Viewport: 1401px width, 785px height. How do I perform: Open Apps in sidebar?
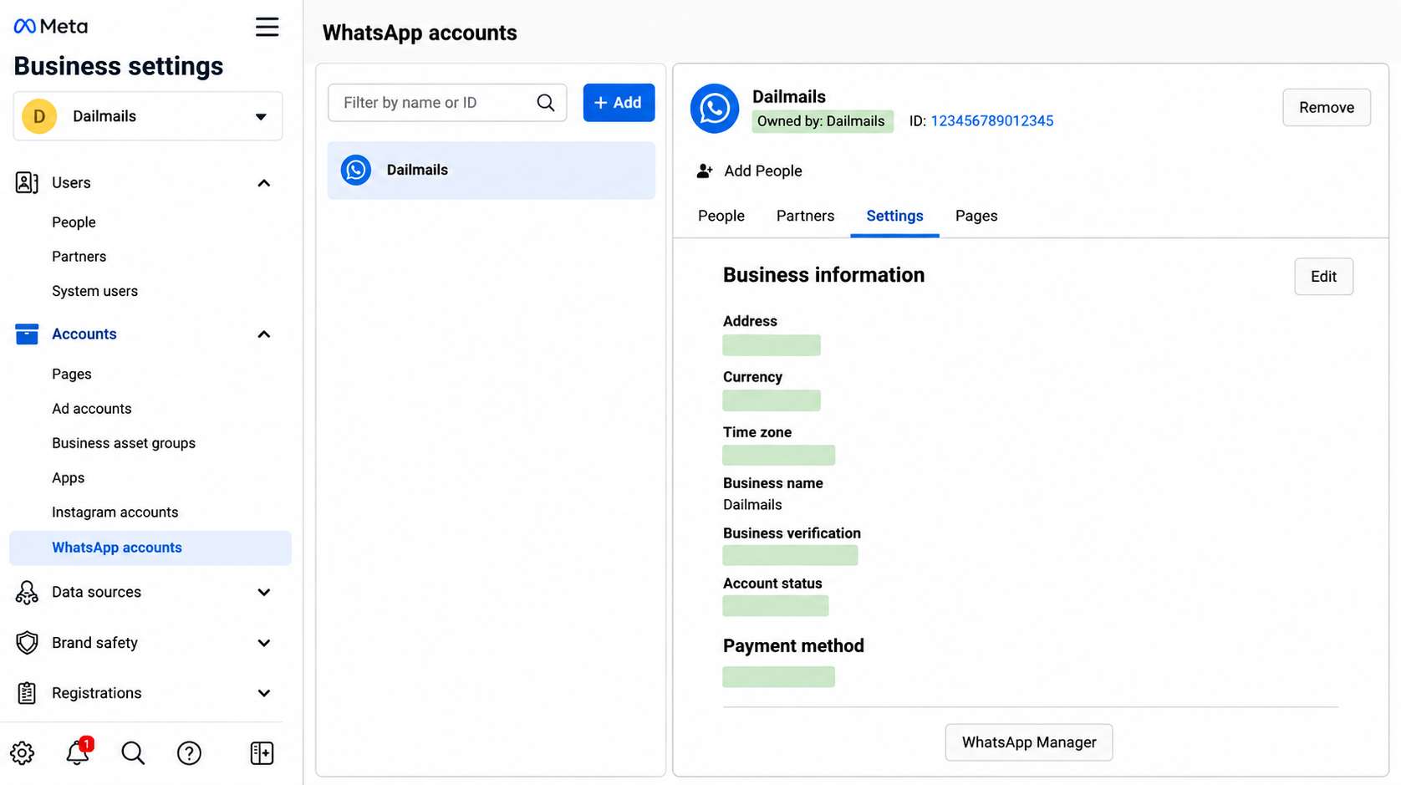[68, 478]
